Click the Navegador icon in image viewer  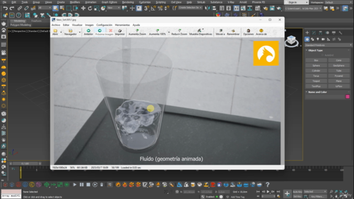click(x=70, y=32)
